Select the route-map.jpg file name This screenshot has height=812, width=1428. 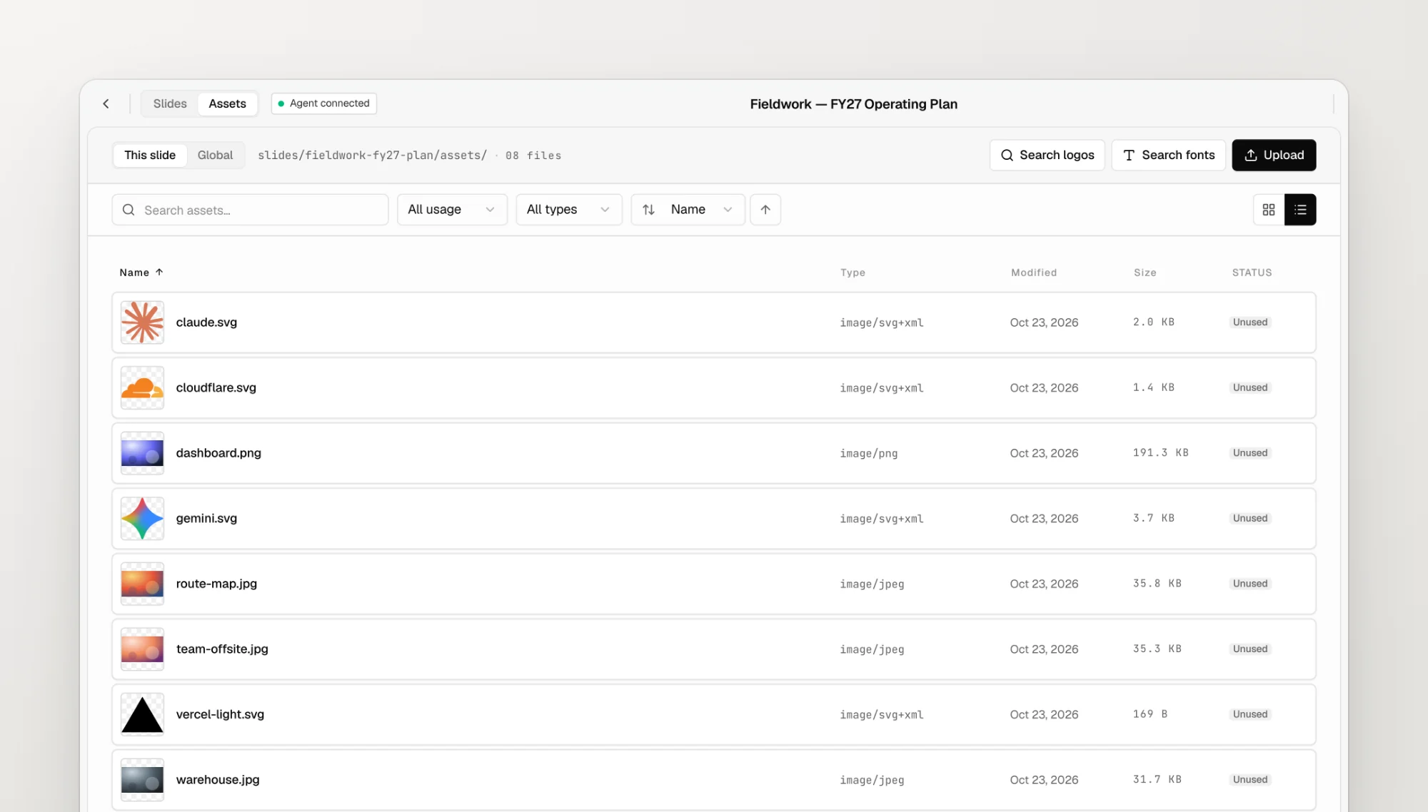point(216,584)
